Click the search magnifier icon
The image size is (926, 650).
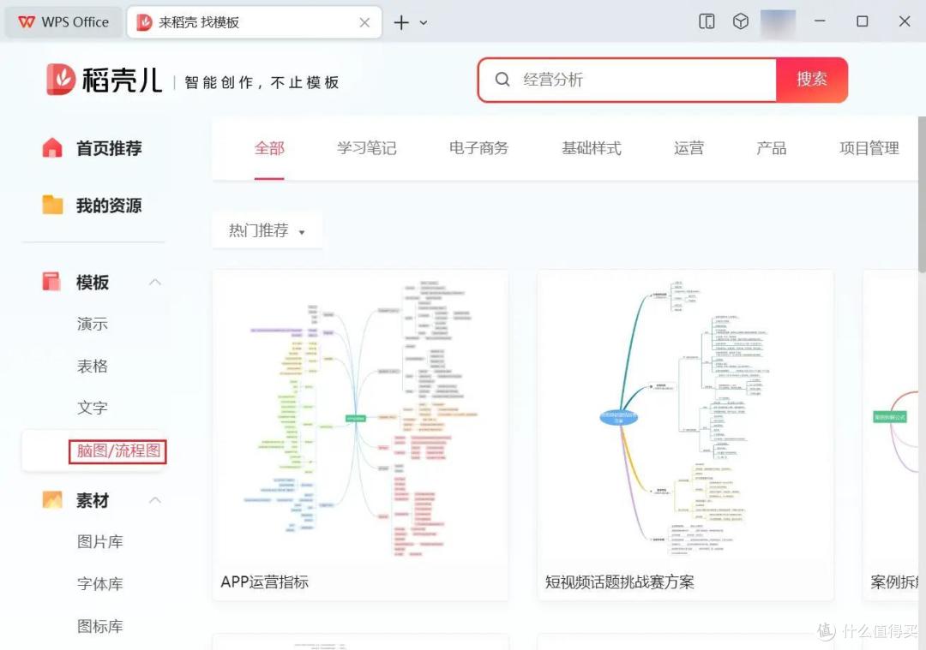pyautogui.click(x=502, y=79)
